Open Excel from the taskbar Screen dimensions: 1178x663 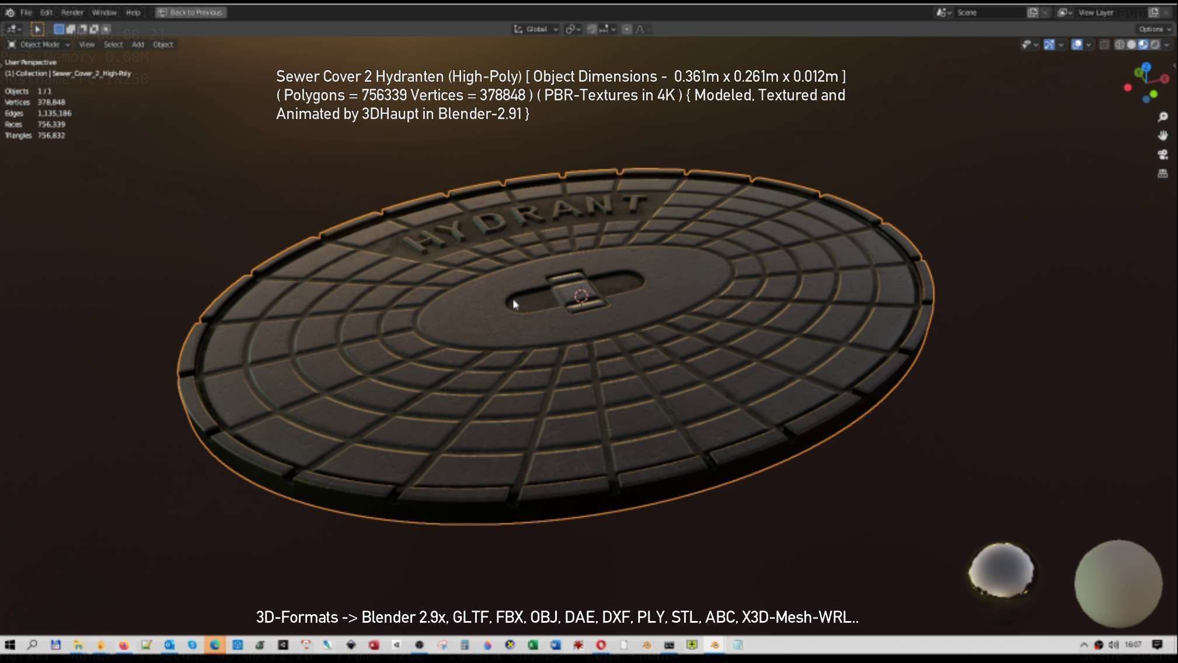tap(532, 645)
